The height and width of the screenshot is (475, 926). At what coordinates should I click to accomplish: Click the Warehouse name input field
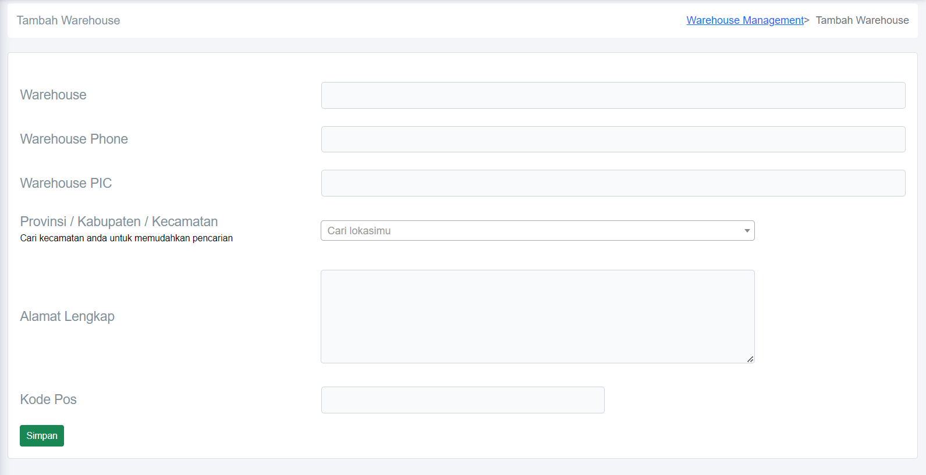pos(613,95)
